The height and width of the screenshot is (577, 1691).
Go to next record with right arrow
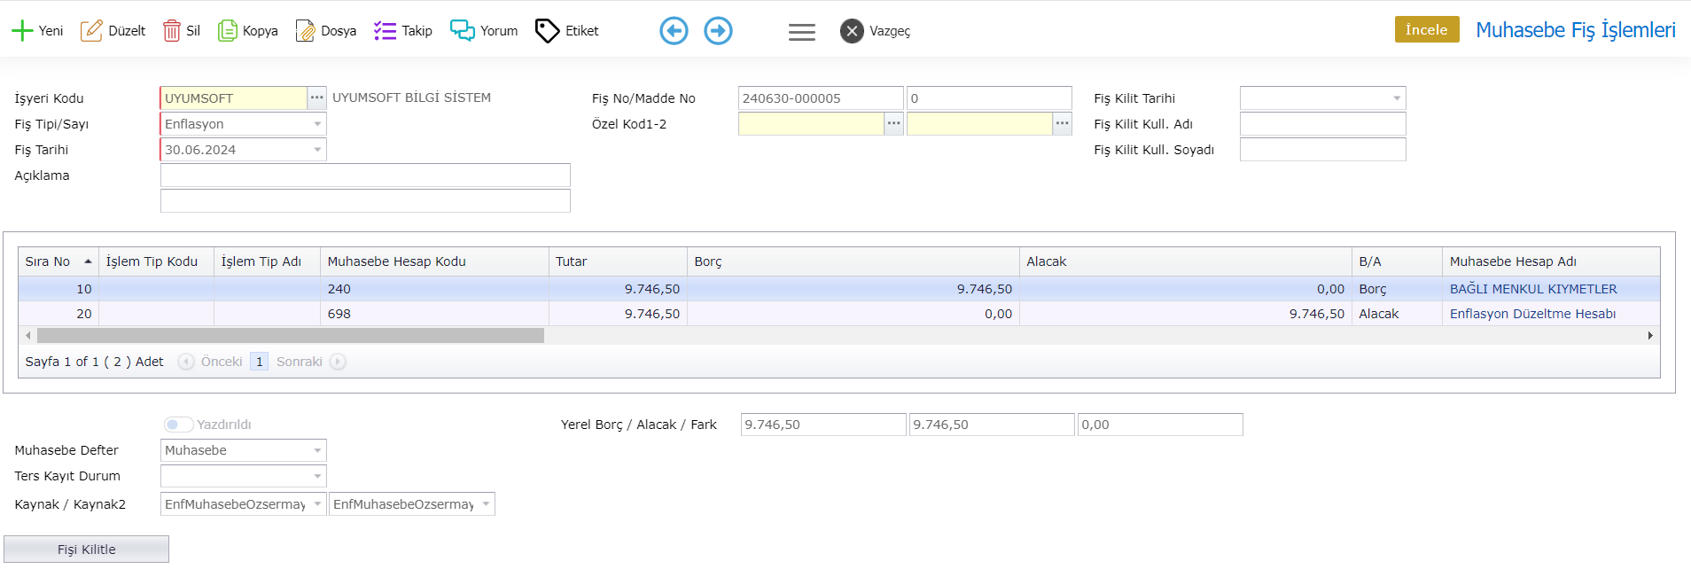718,31
